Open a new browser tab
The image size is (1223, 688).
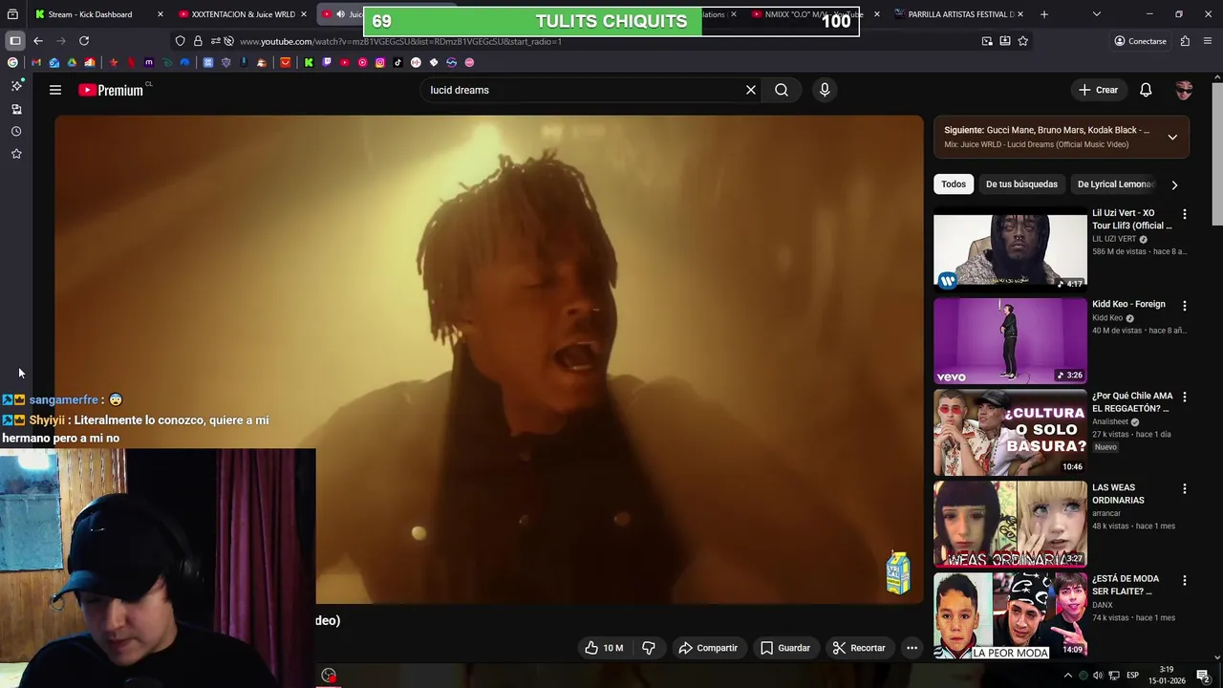click(1043, 14)
